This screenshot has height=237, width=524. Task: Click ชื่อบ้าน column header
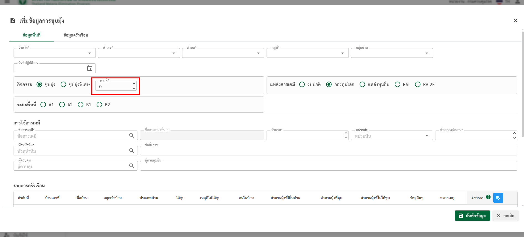(x=82, y=198)
